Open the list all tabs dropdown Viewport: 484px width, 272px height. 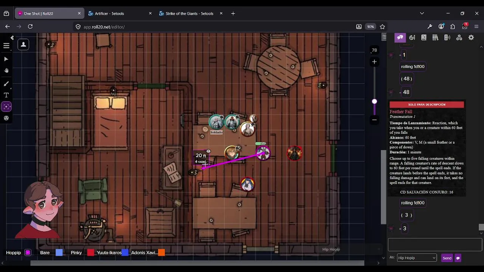coord(422,13)
